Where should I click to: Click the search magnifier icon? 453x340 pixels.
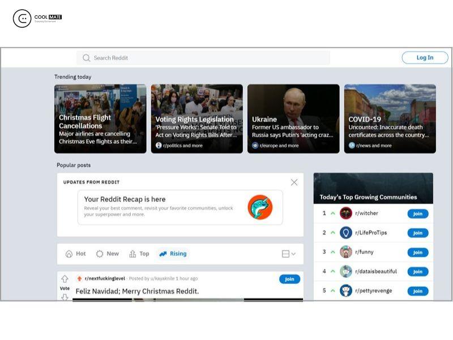tap(86, 58)
